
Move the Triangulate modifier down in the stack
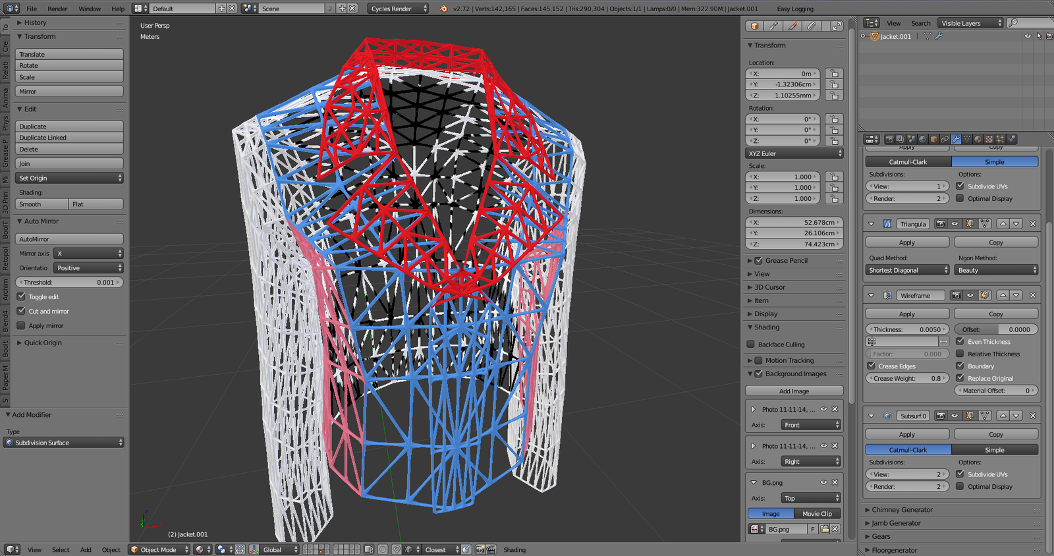click(x=1016, y=224)
